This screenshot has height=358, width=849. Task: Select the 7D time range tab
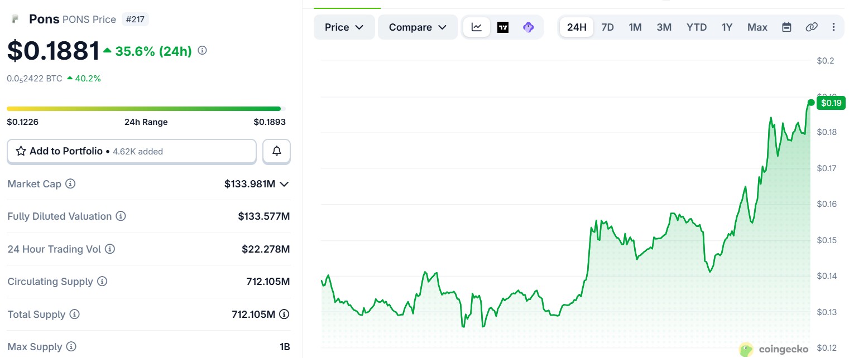coord(607,27)
